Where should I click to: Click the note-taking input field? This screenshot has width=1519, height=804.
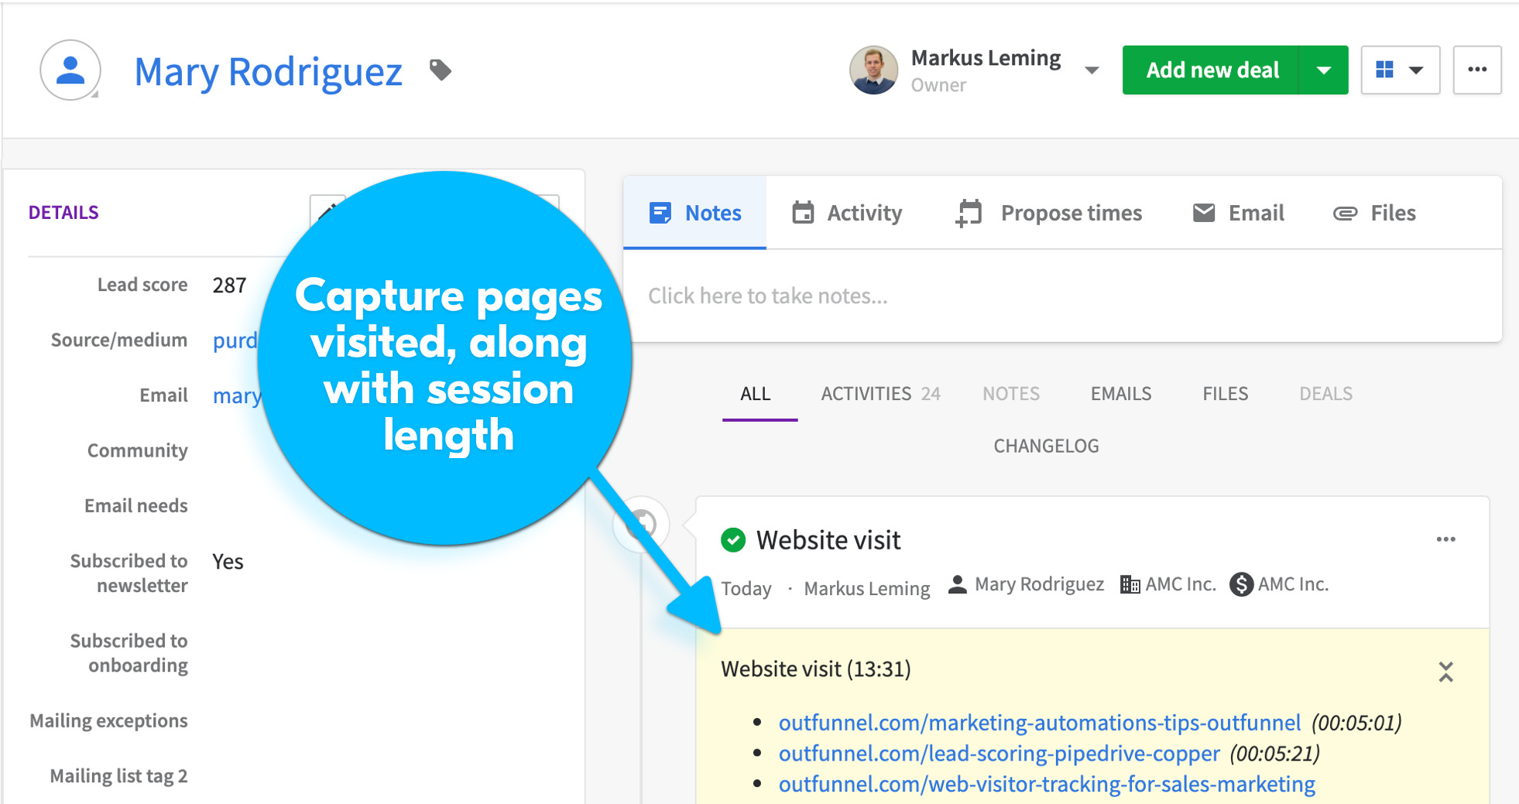tap(1062, 296)
